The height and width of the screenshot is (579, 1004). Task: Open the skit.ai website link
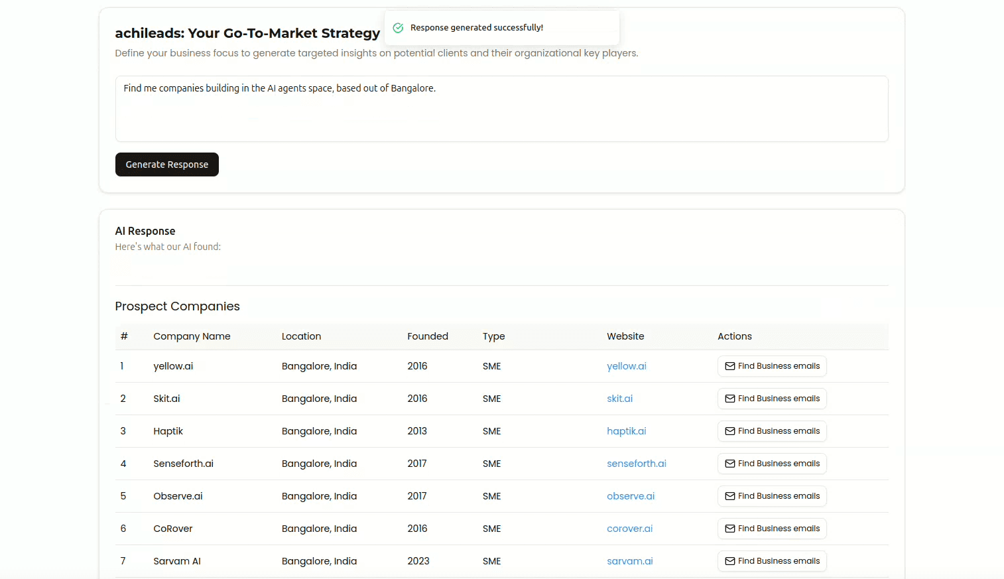click(x=619, y=398)
